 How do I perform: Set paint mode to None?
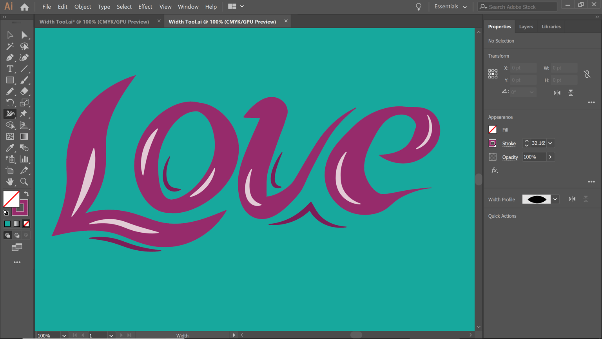pos(26,224)
